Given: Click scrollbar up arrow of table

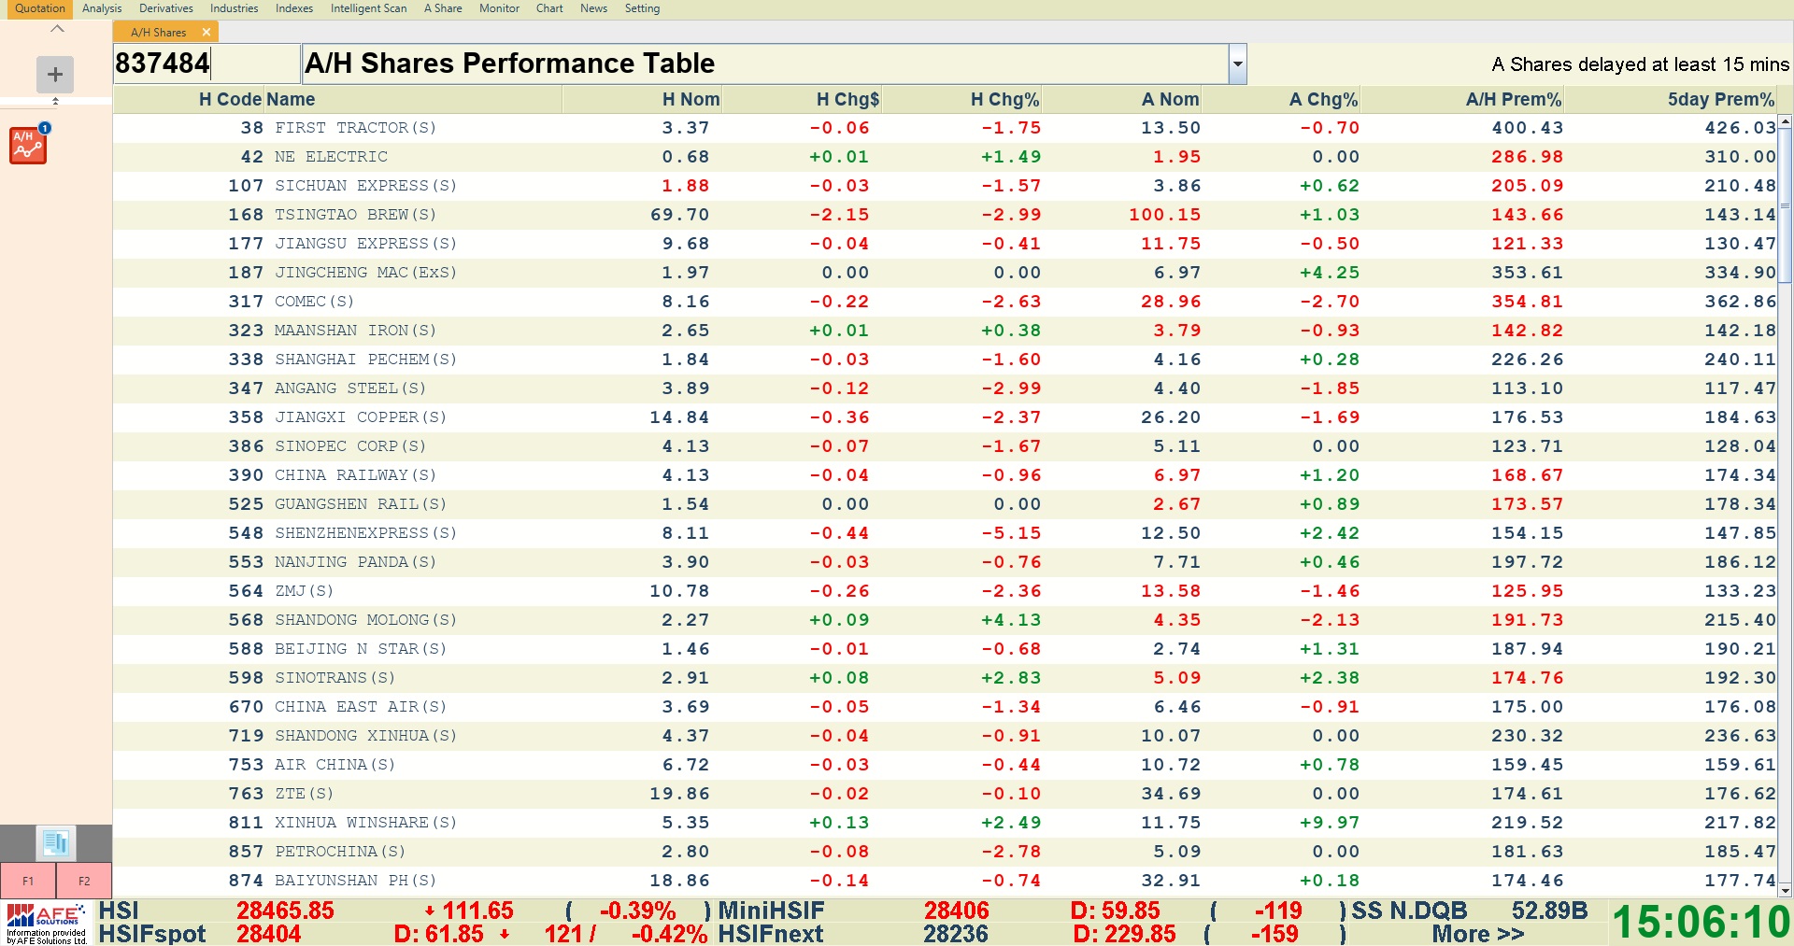Looking at the screenshot, I should pos(1785,121).
